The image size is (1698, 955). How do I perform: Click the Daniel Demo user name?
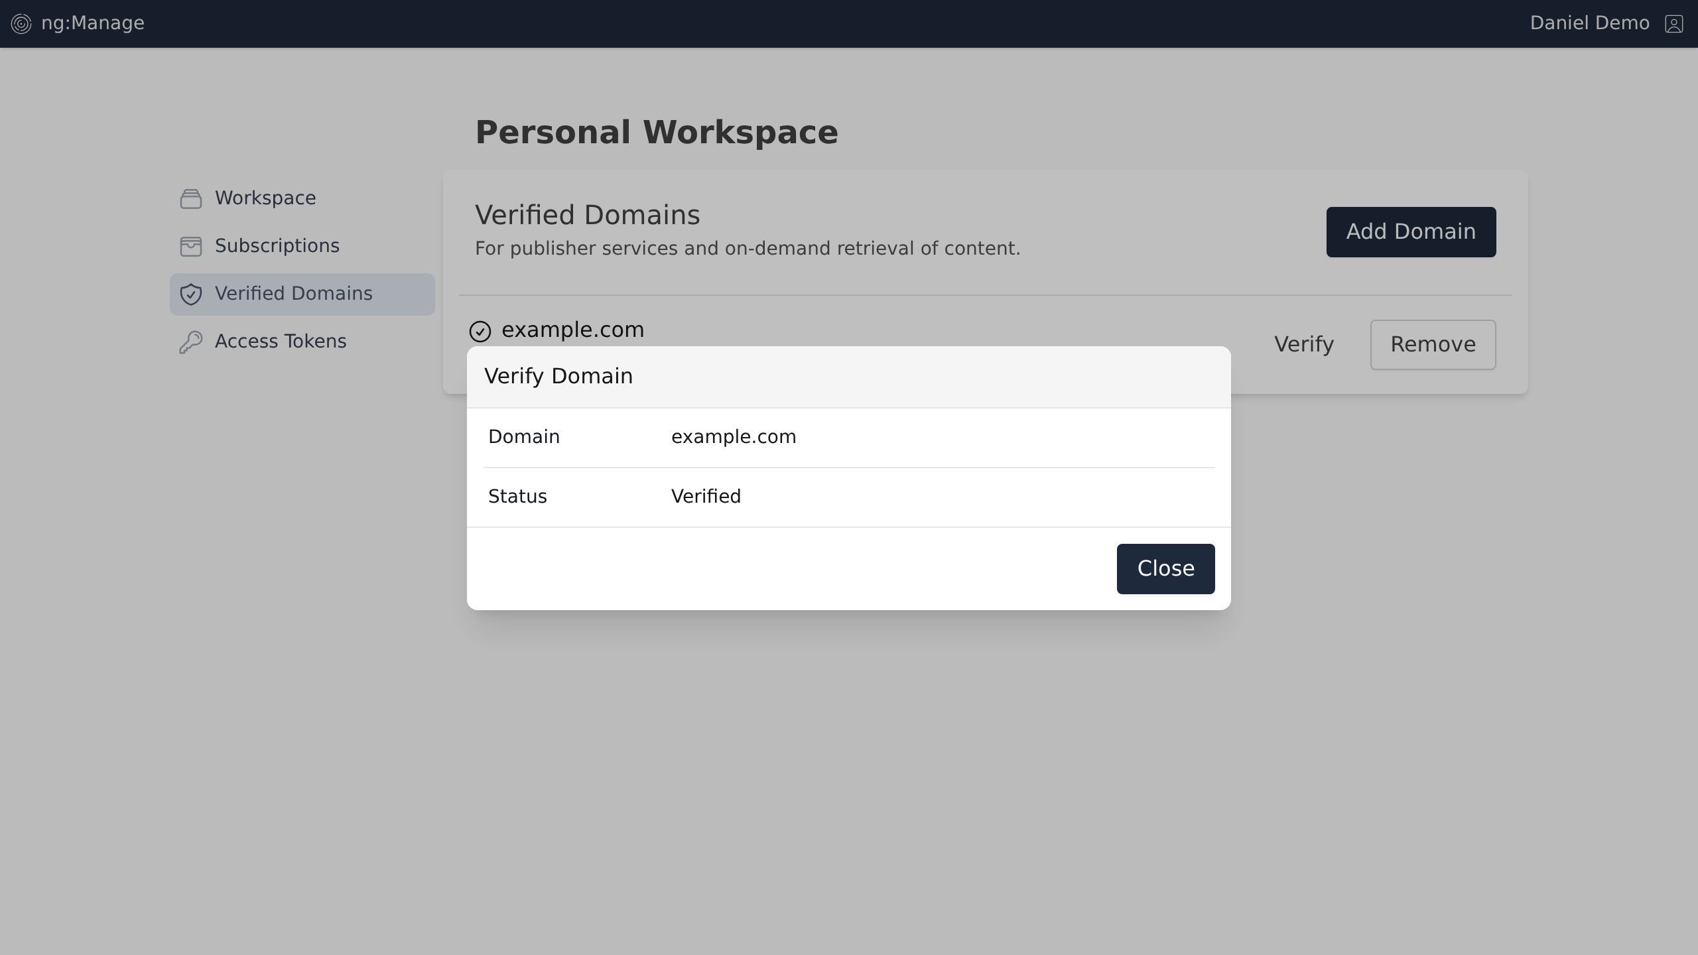pyautogui.click(x=1589, y=23)
